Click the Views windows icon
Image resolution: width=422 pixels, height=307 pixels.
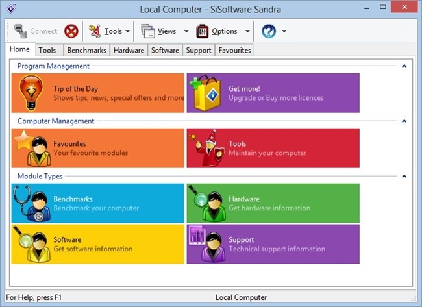(x=148, y=31)
